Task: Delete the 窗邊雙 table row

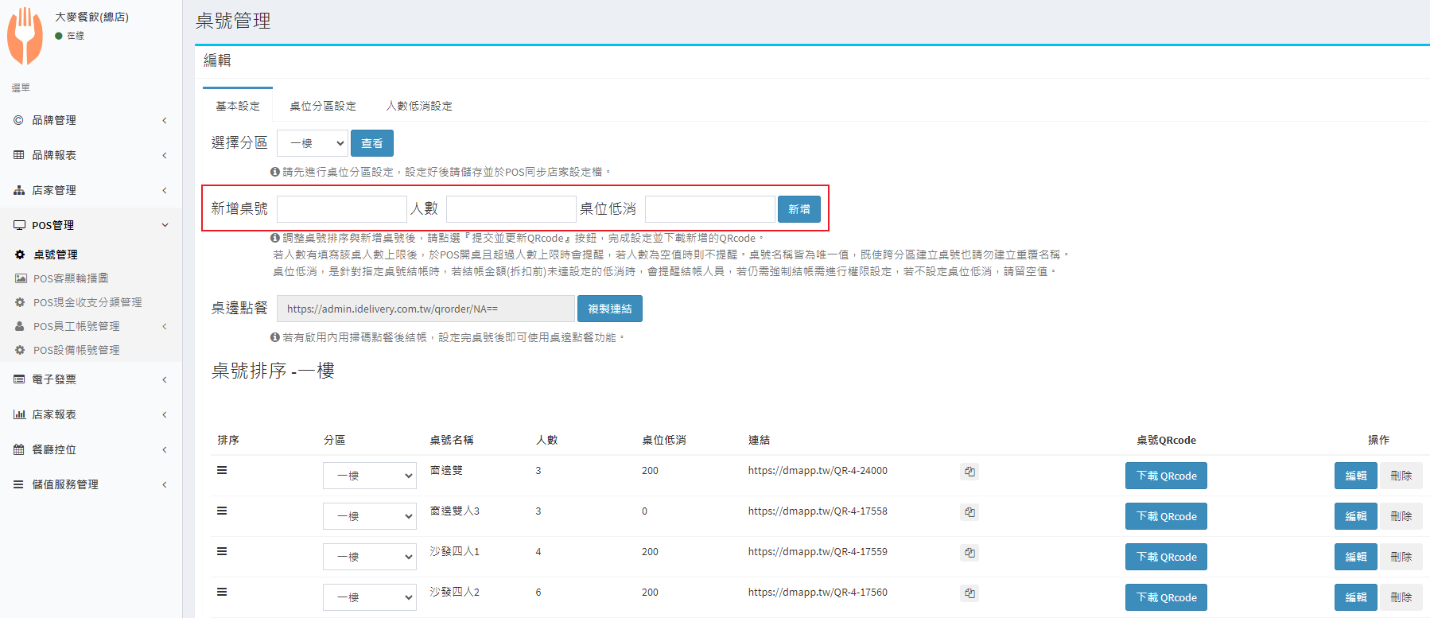Action: (1401, 476)
